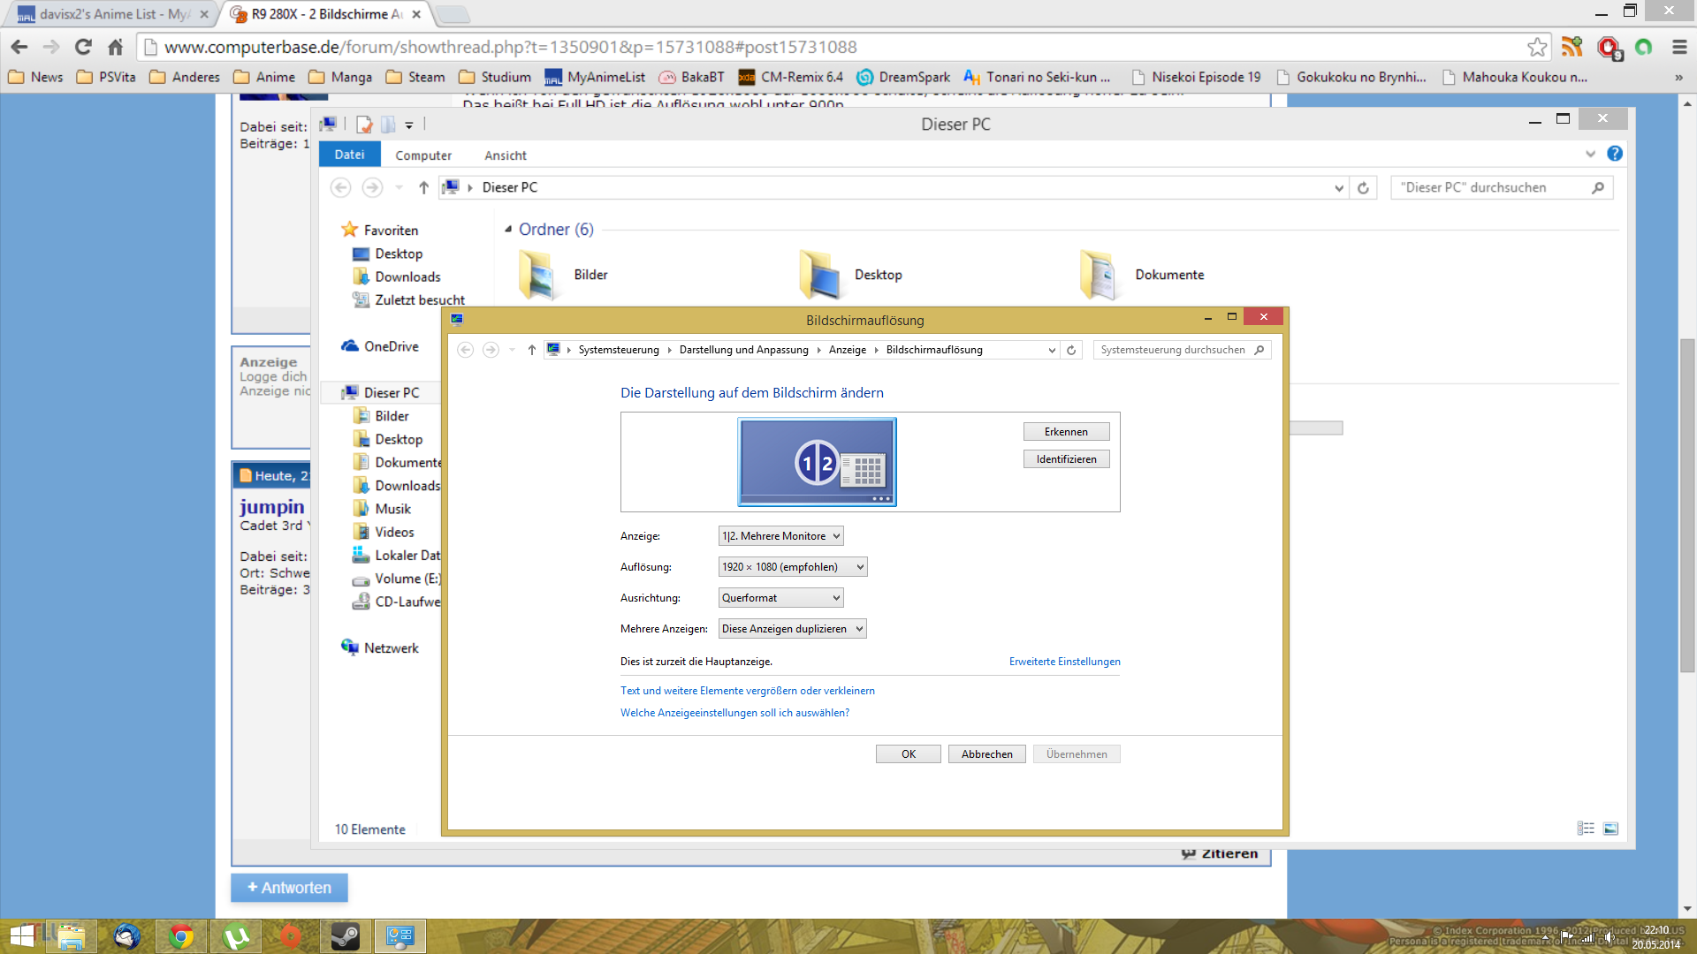Go up one level in Dieser PC
Image resolution: width=1697 pixels, height=954 pixels.
423,187
